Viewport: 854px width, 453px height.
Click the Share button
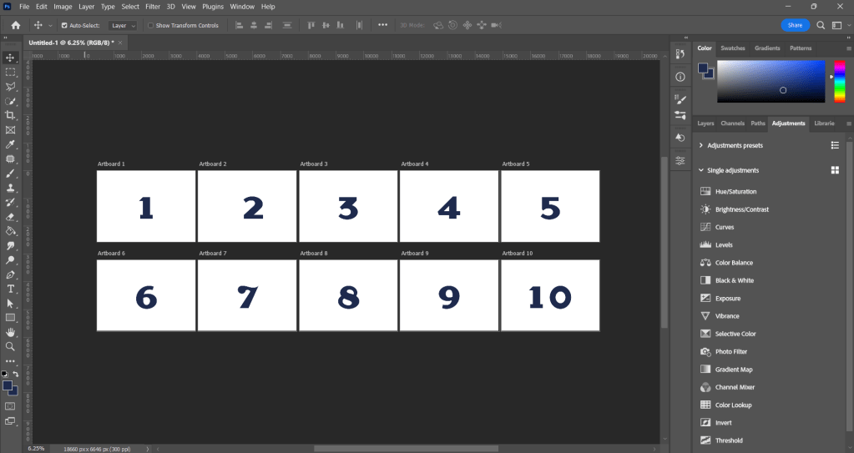click(x=795, y=25)
